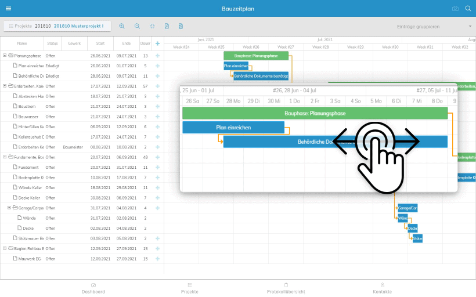
Task: Open the Projekte project selector button
Action: [x=57, y=26]
